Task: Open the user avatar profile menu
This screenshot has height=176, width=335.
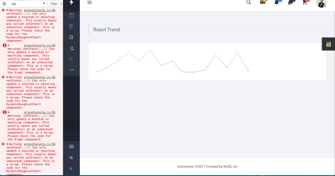Action: click(321, 3)
